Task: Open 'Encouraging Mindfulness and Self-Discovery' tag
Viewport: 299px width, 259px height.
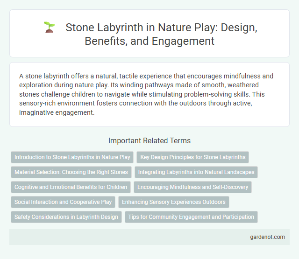Action: (x=192, y=187)
